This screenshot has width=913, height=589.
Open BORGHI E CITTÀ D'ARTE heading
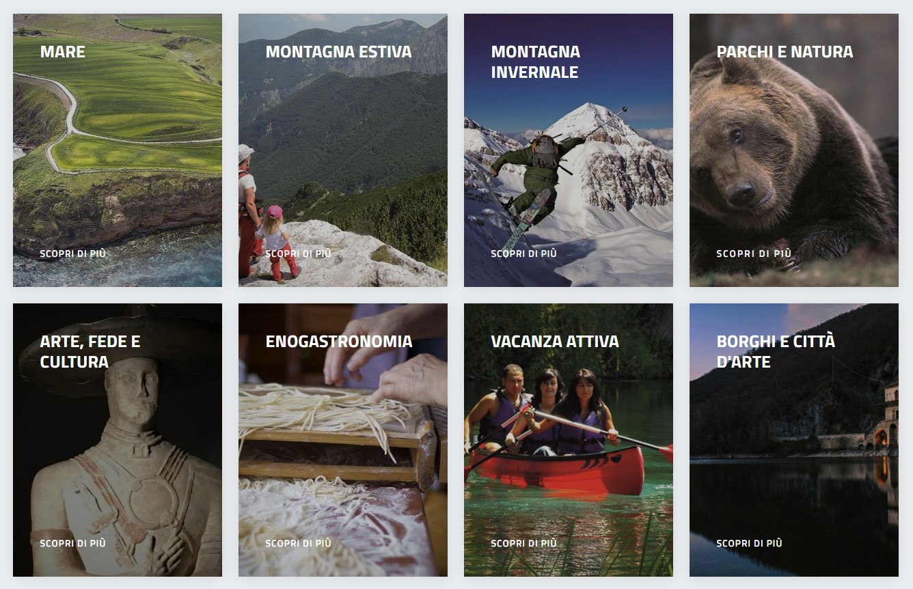[776, 352]
